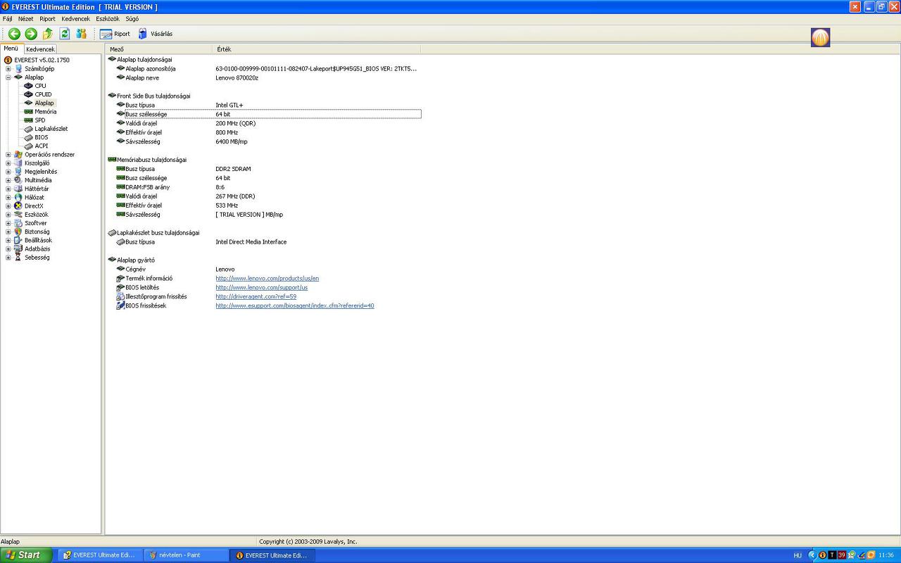Select the EVEREST v5.02.1750 root node

click(x=42, y=61)
